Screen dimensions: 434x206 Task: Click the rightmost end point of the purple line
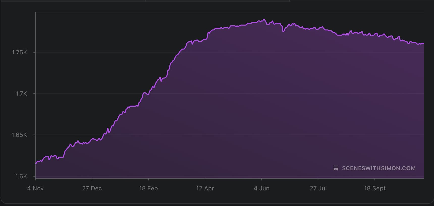point(423,43)
